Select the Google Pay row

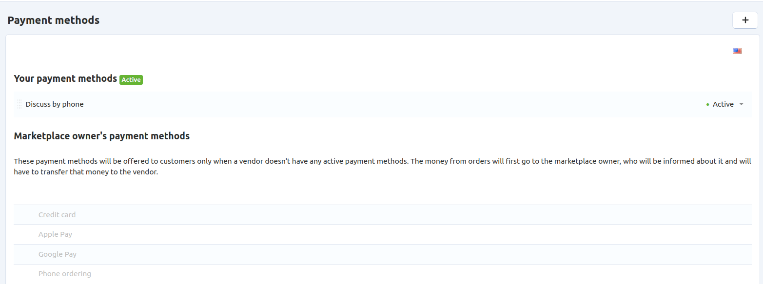point(383,254)
